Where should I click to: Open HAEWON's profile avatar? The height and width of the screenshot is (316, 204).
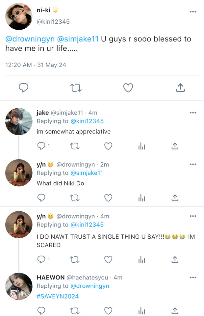[19, 286]
